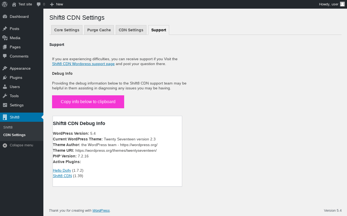The image size is (347, 216).
Task: Open Shift8 CDN Wordpress support page link
Action: (x=83, y=64)
